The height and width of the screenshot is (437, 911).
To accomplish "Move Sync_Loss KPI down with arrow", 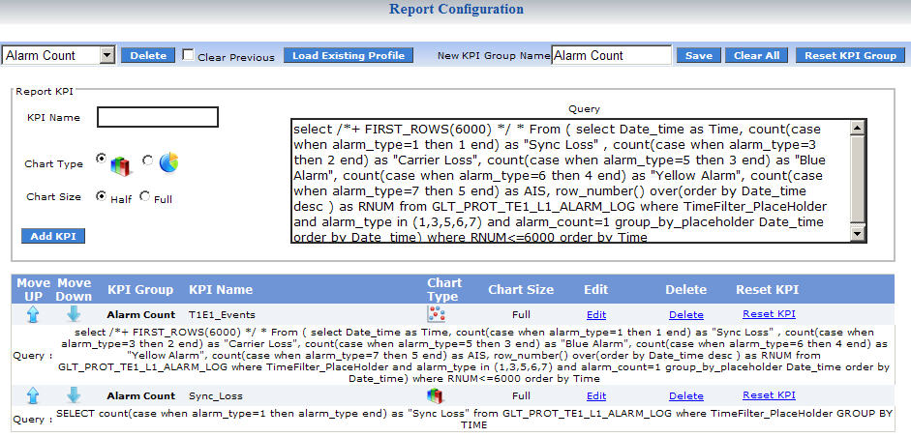I will point(74,395).
